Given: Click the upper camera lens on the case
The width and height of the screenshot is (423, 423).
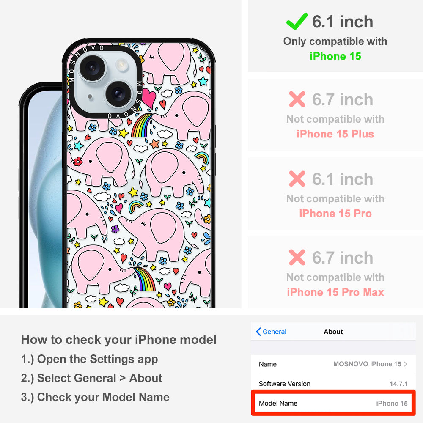Looking at the screenshot, I should 92,67.
